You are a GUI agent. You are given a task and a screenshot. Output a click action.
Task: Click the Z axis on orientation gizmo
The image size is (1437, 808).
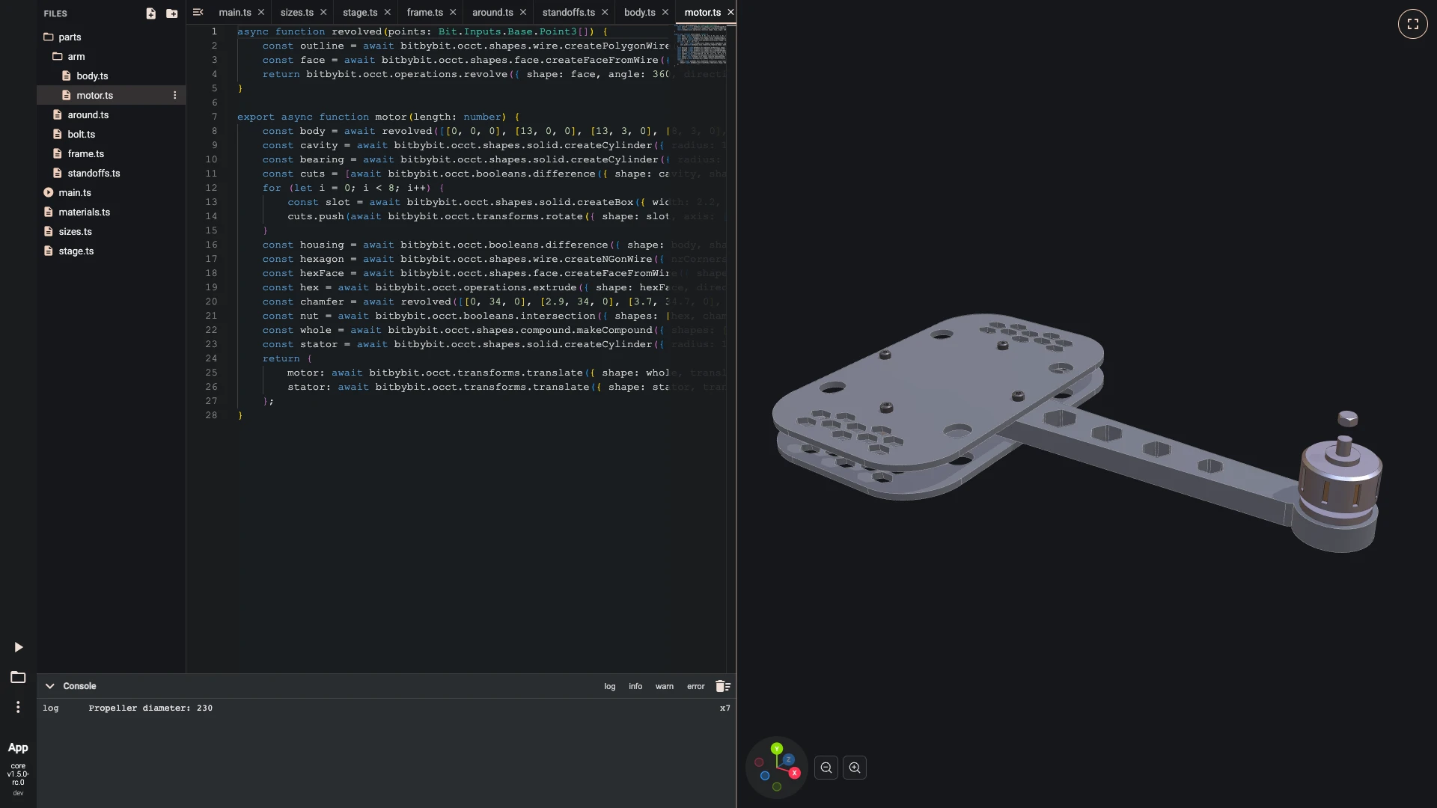tap(788, 759)
